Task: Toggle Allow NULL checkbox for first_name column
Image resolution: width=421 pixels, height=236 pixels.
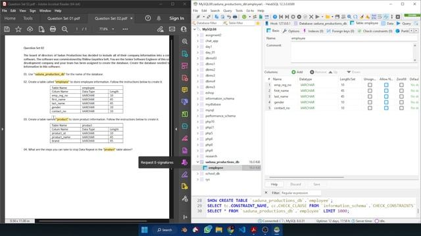Action: [386, 90]
